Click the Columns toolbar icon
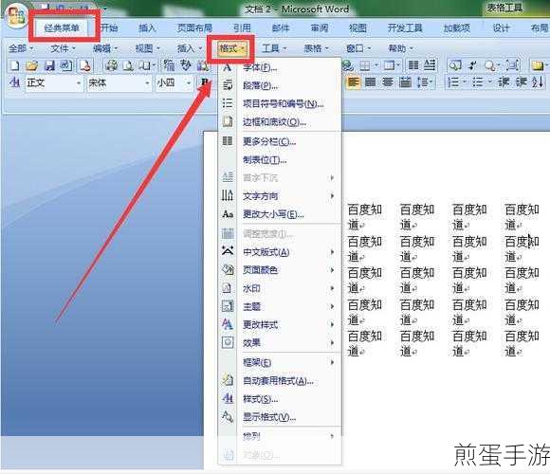 [x=413, y=65]
